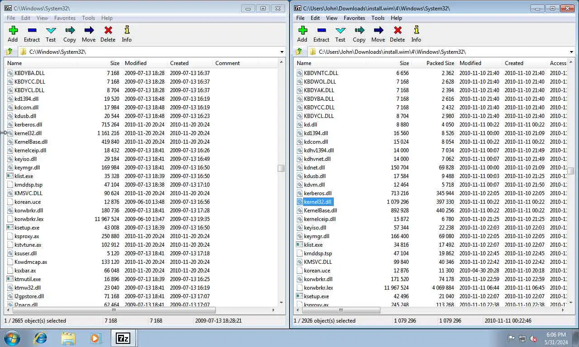
Task: Click vertical scrollbar thumb in install.wim window
Action: 570,171
